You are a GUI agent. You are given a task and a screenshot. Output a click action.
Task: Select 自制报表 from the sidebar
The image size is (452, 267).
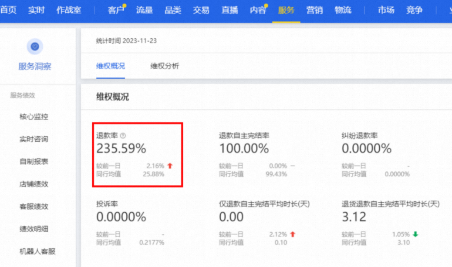34,161
